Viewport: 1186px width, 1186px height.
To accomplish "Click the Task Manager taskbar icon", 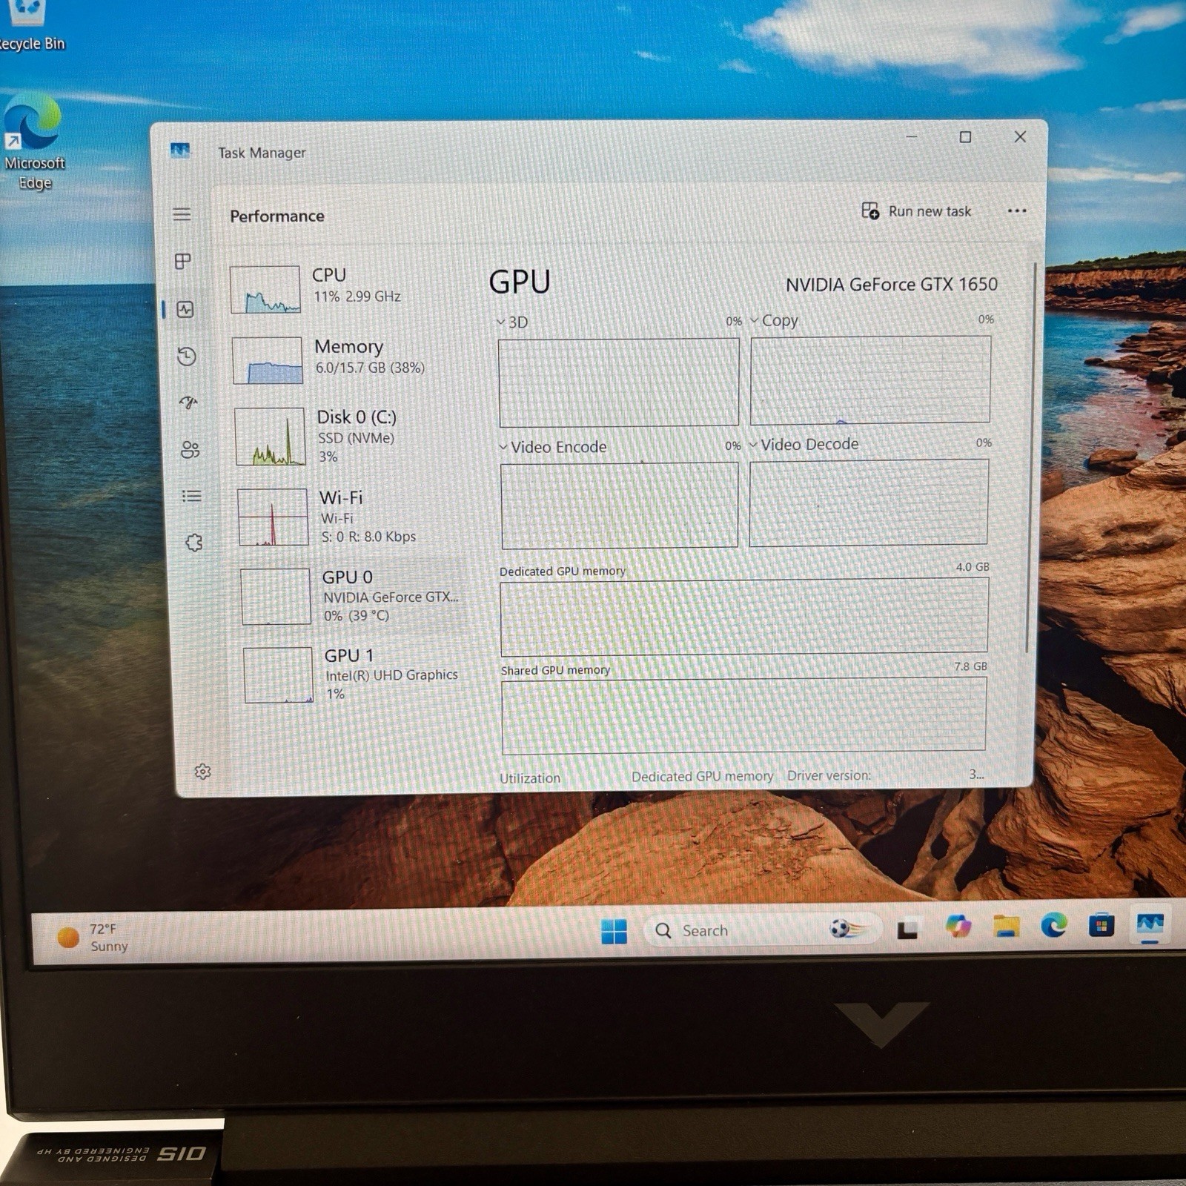I will click(1150, 924).
